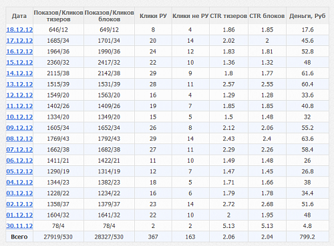This screenshot has height=246, width=334.
Task: Click the 12.12.12 date link
Action: 19,95
